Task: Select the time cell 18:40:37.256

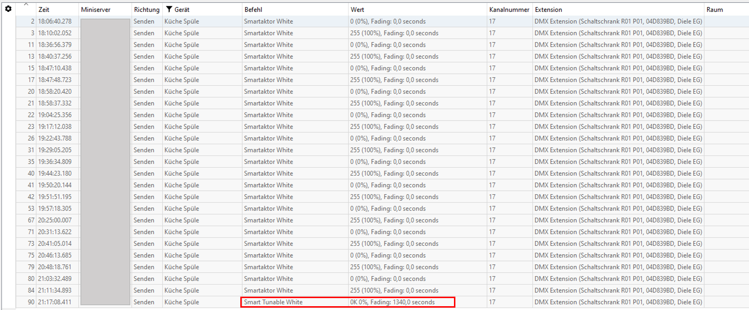Action: click(x=55, y=56)
